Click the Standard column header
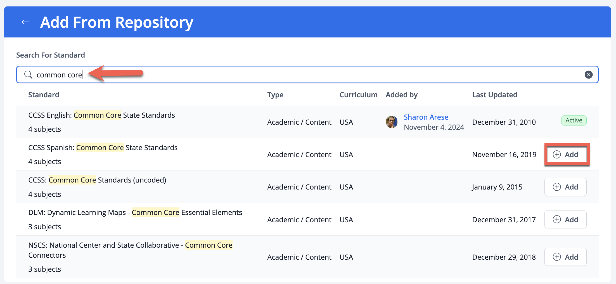Image resolution: width=616 pixels, height=284 pixels. point(44,95)
